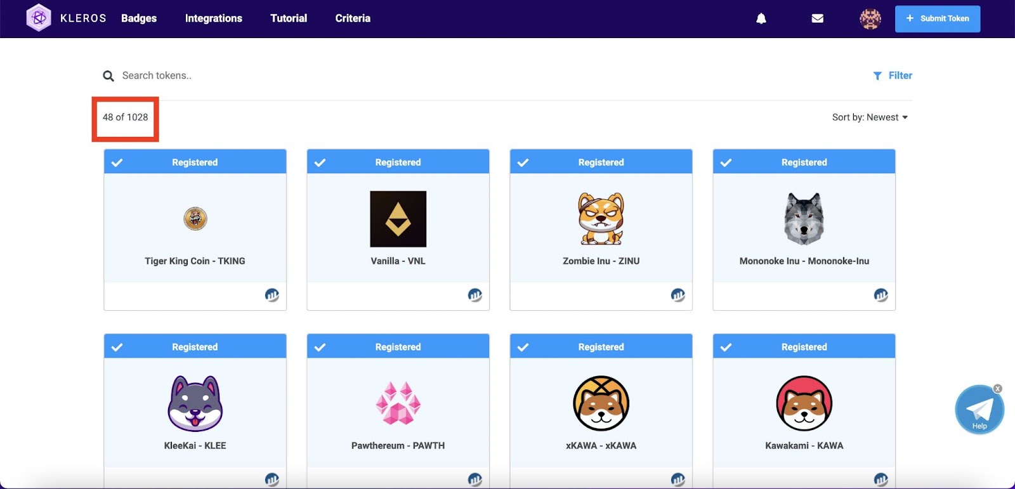Click the badge icon on Zombie Inu card

678,295
